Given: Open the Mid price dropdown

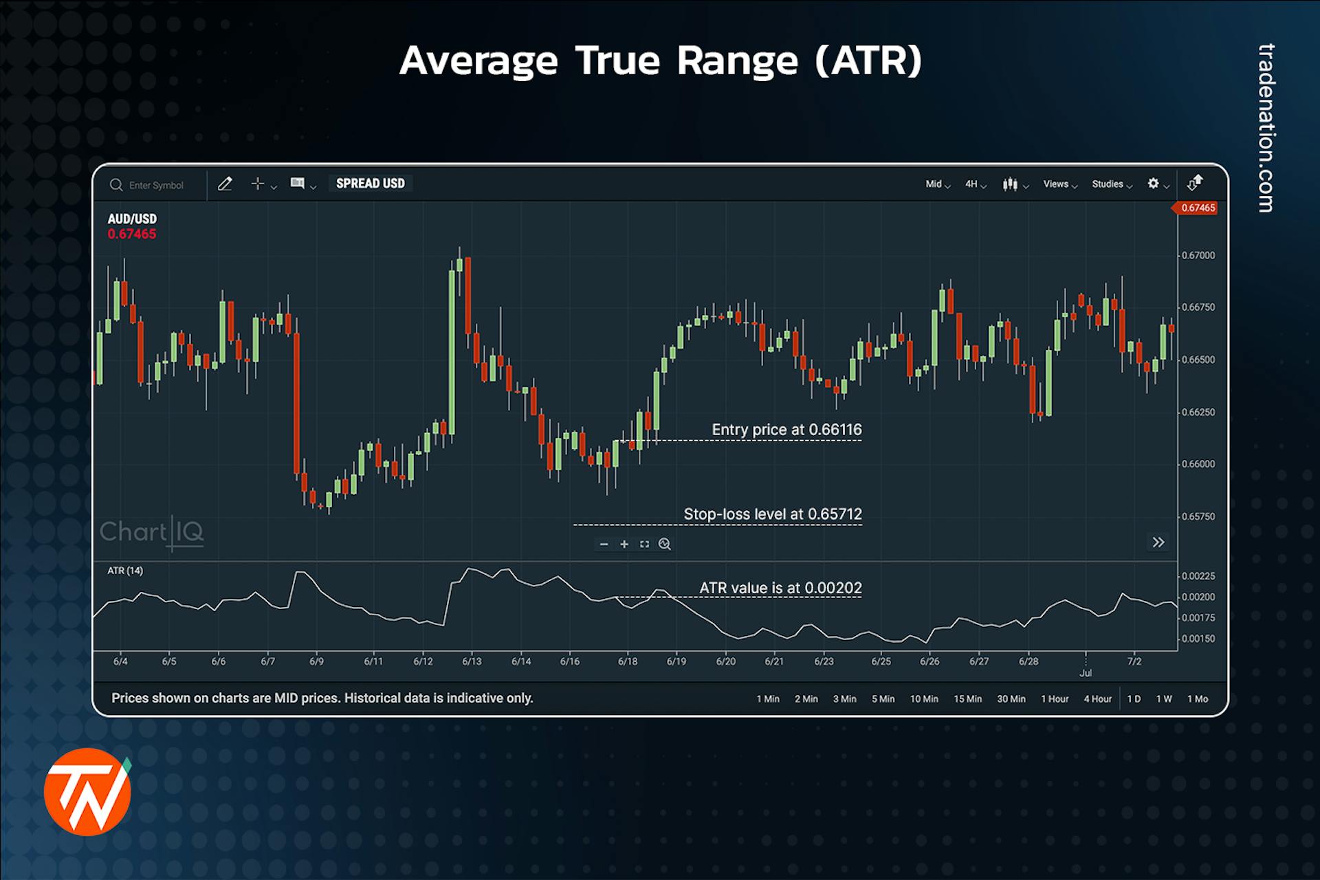Looking at the screenshot, I should tap(934, 184).
